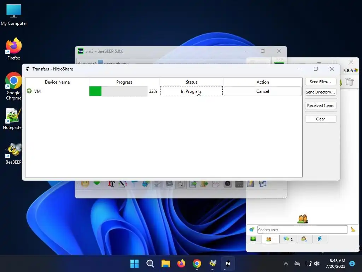Screen dimensions: 362x272
Task: Click the Send Directory... button
Action: coord(320,92)
